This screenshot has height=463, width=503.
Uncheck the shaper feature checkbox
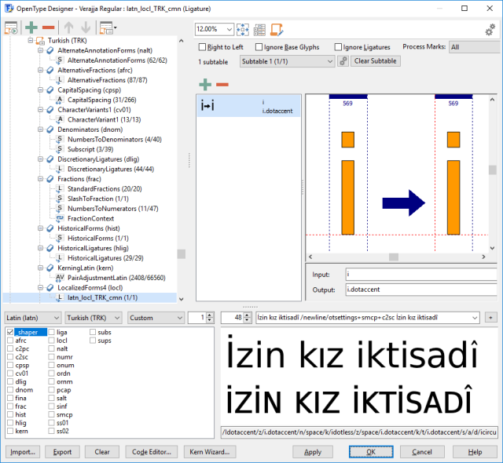(10, 333)
